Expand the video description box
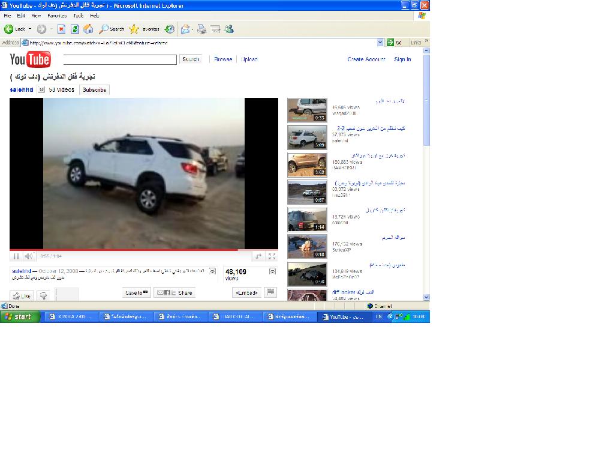The height and width of the screenshot is (461, 614). [212, 271]
